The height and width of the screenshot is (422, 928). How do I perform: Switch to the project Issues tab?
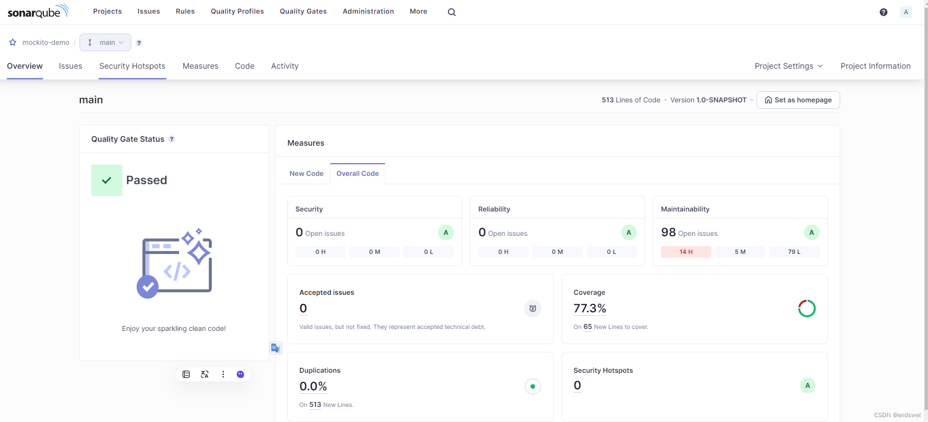tap(71, 66)
